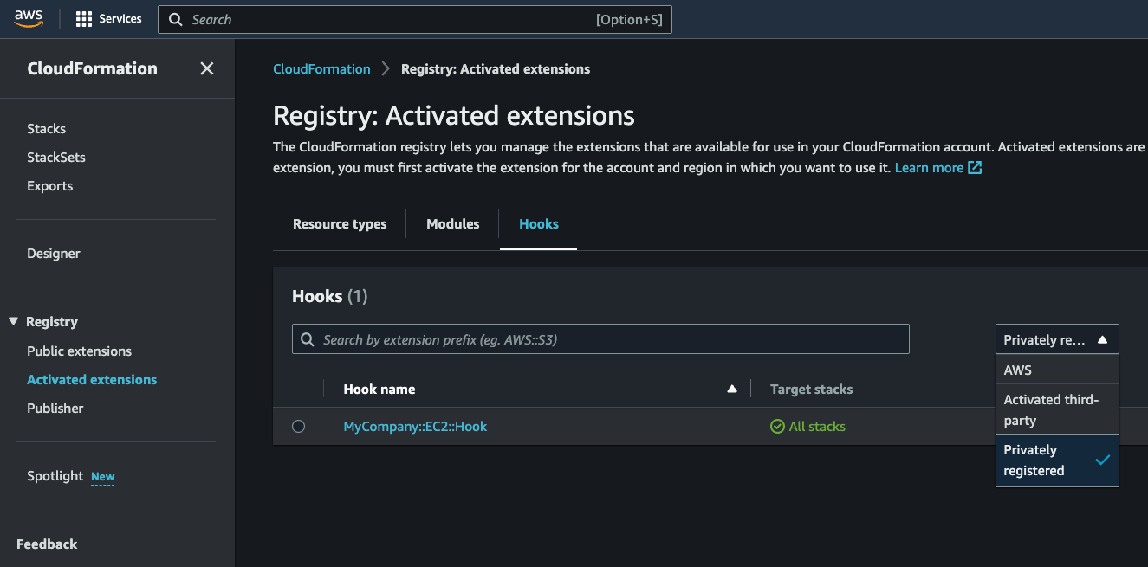Choose Privately registered filter option
Viewport: 1148px width, 567px height.
click(x=1057, y=460)
